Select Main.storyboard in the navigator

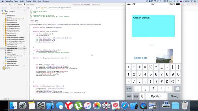coord(11,54)
